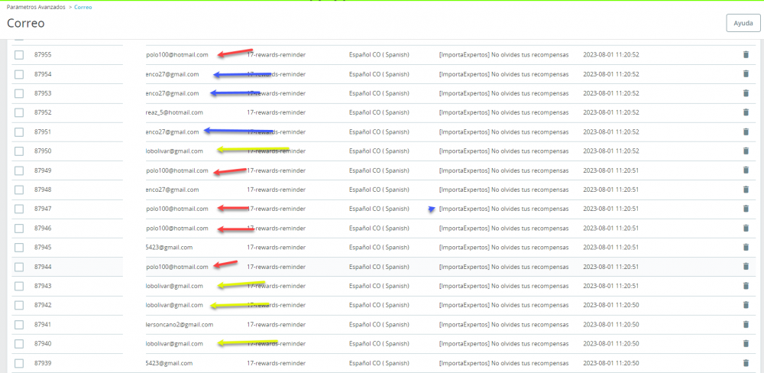
Task: Delete email row 87943 with trash icon
Action: click(745, 286)
